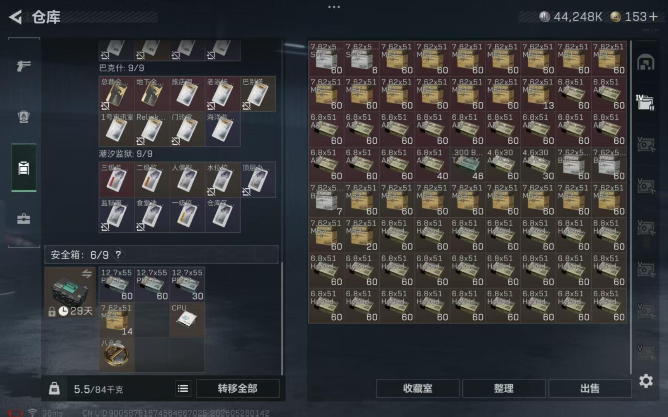
Task: Select the 总裁会 gold key card
Action: 116,94
